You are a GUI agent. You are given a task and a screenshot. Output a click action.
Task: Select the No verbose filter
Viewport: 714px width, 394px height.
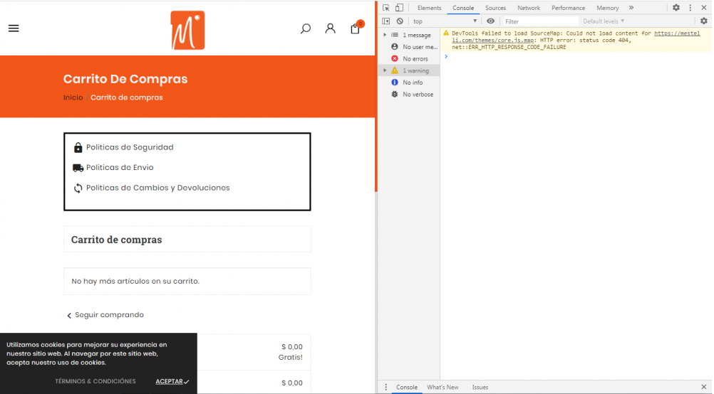click(x=412, y=94)
